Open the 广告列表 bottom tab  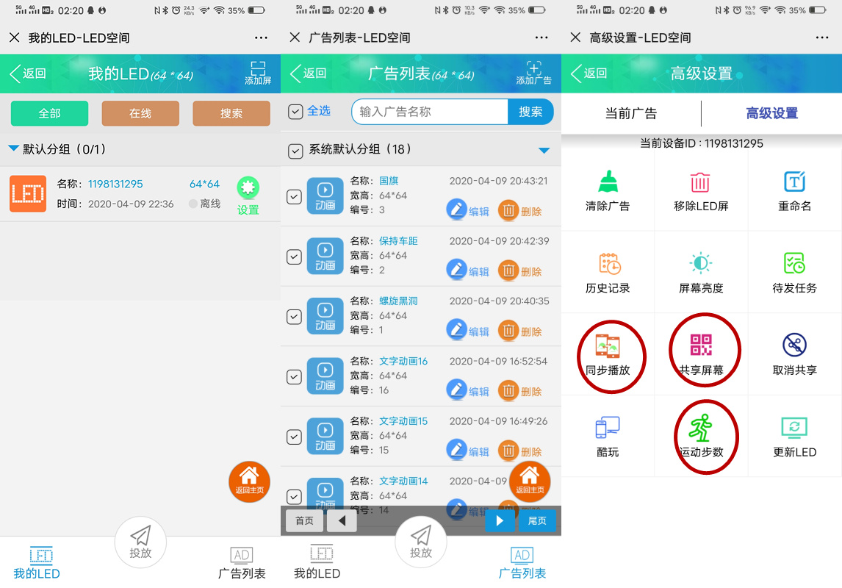pos(522,562)
